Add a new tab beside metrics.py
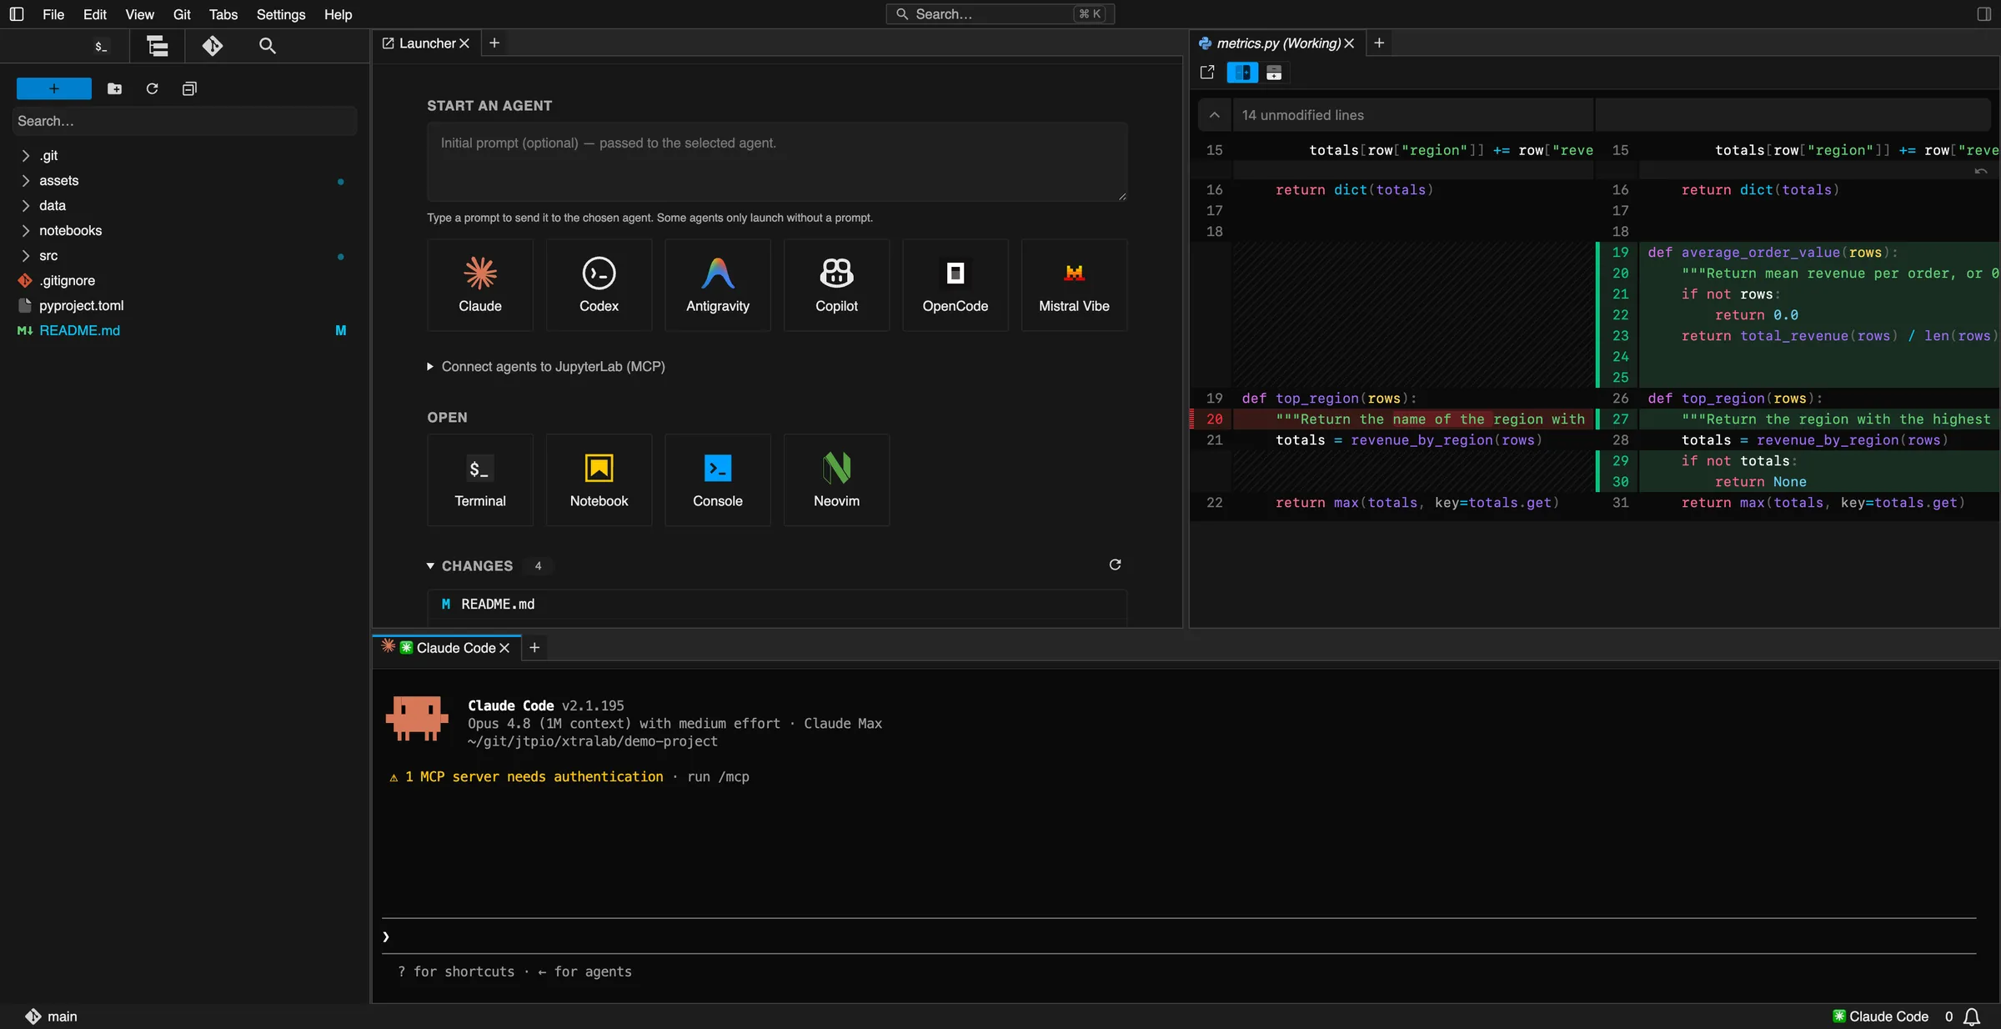The image size is (2001, 1029). point(1379,43)
